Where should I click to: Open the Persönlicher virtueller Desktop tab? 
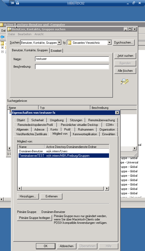click(79, 125)
